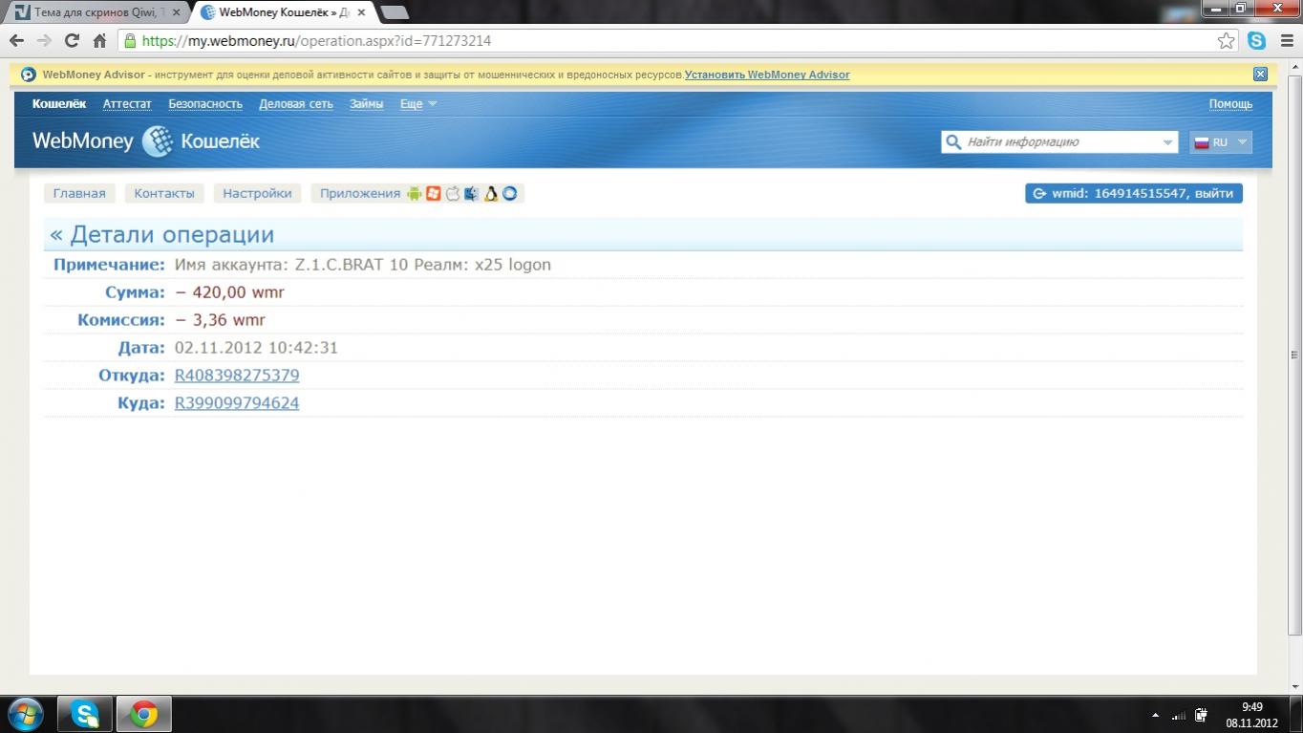The width and height of the screenshot is (1303, 733).
Task: Open the Windows app icon link
Action: click(x=434, y=193)
